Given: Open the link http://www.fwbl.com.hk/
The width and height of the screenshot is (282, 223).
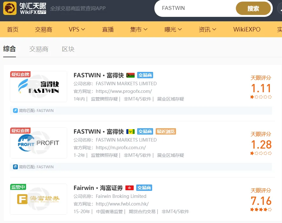Looking at the screenshot, I should (122, 204).
